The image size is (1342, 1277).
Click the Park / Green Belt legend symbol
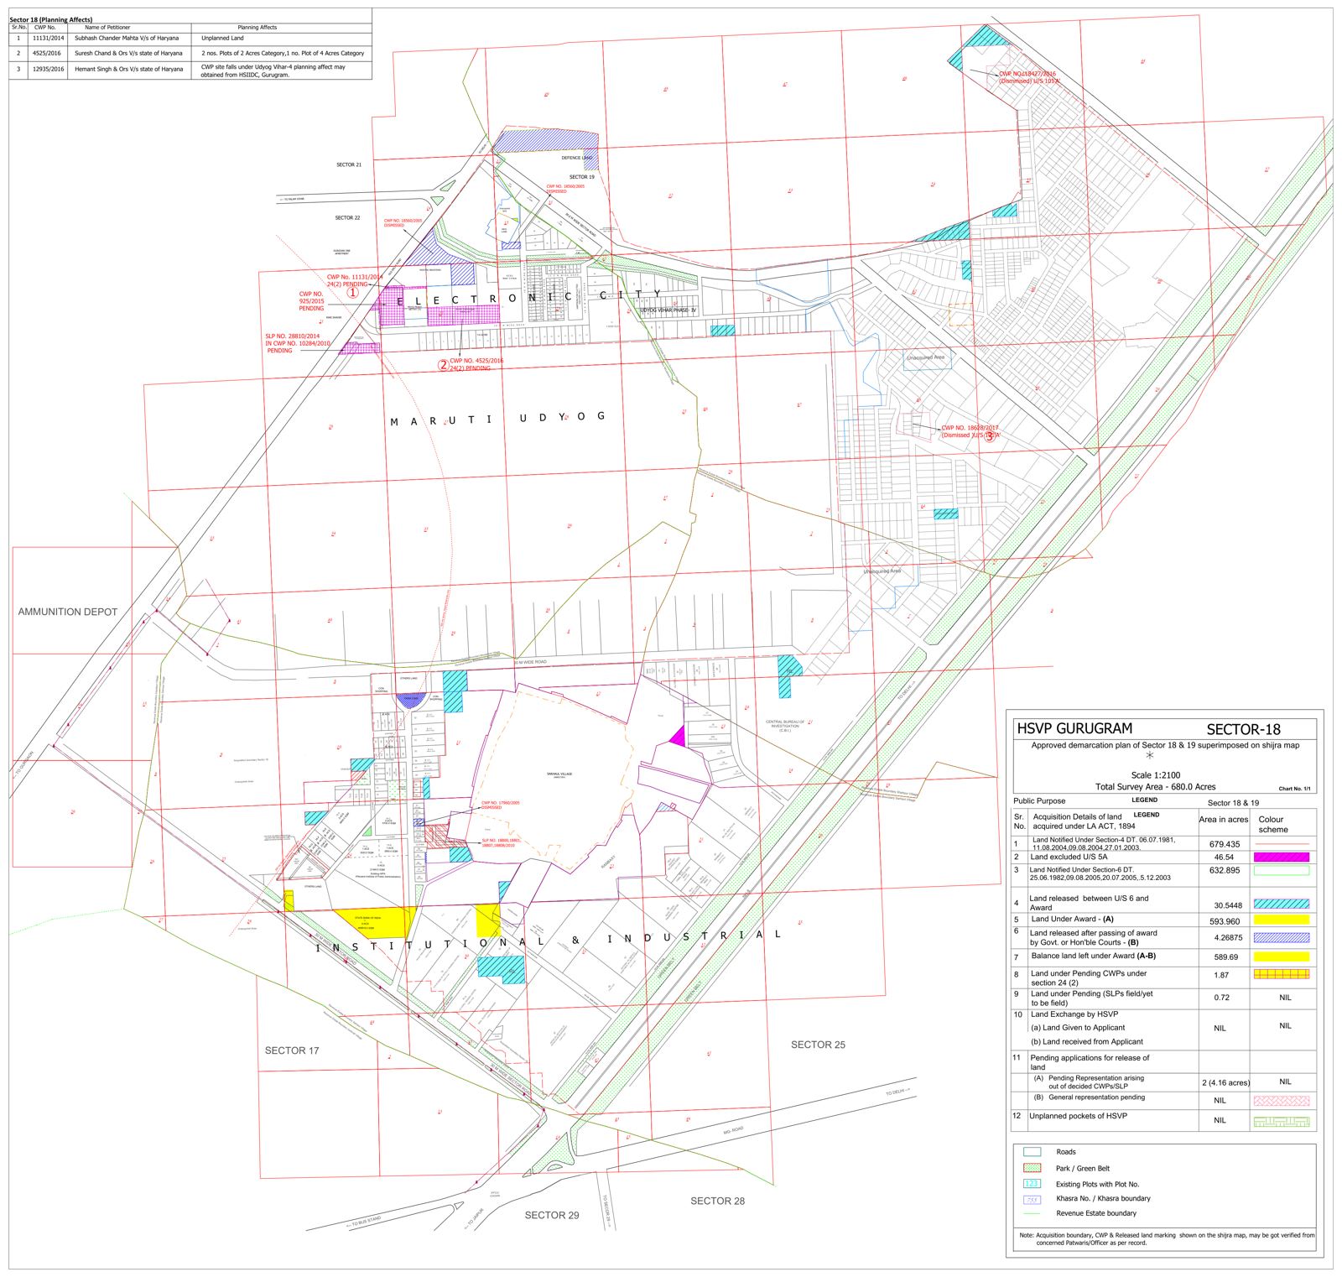pos(1033,1168)
